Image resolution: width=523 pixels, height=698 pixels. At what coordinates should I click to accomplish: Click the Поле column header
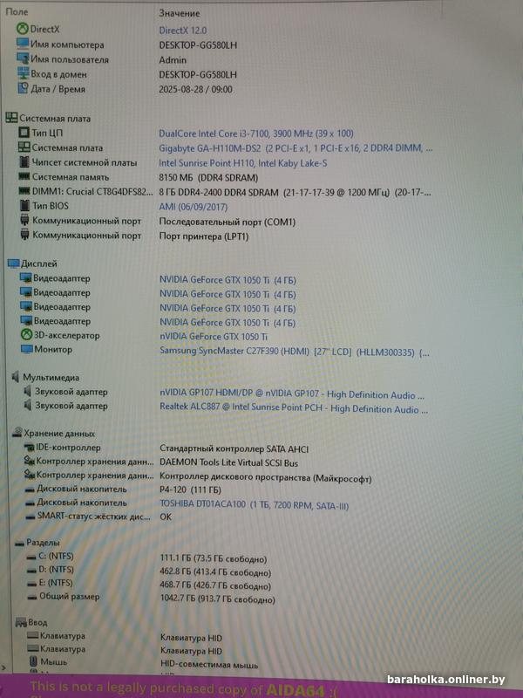tap(17, 12)
